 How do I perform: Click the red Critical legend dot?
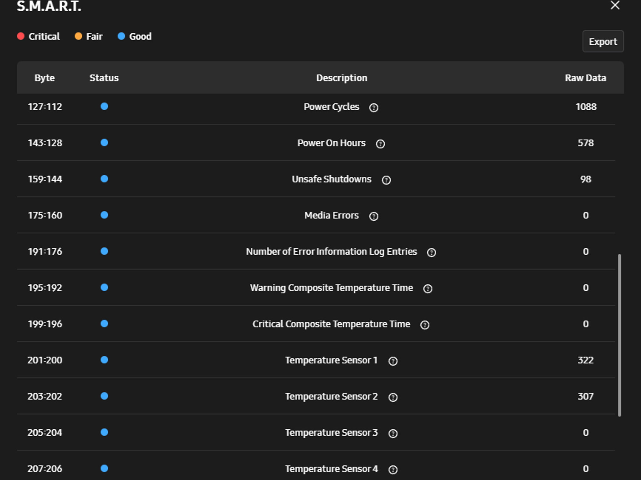[x=21, y=36]
